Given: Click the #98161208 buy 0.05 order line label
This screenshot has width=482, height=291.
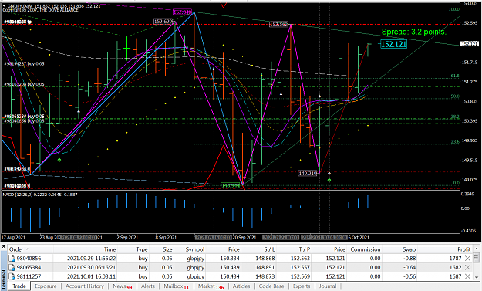Looking at the screenshot, I should tap(24, 84).
